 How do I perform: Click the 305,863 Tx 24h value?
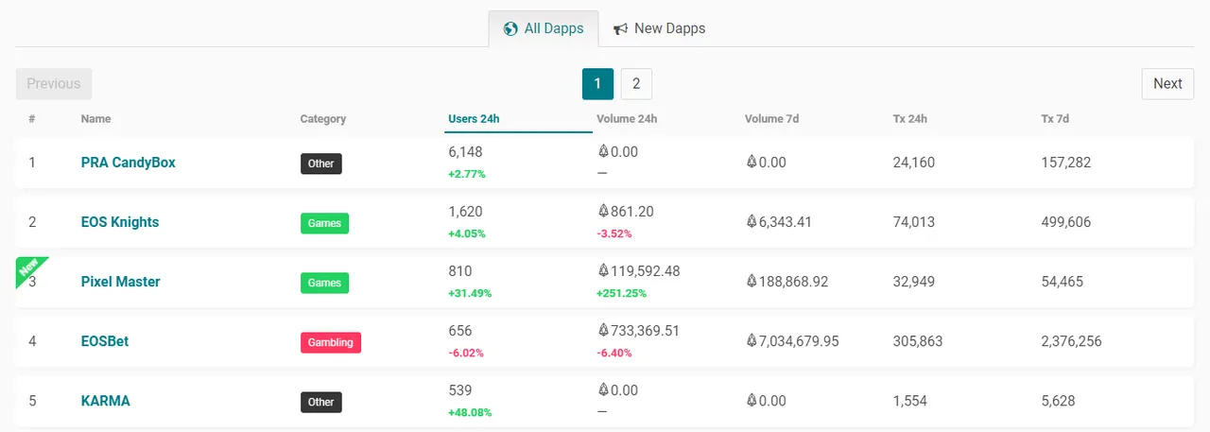point(918,341)
